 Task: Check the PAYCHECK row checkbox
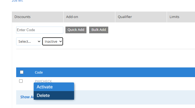pyautogui.click(x=21, y=81)
